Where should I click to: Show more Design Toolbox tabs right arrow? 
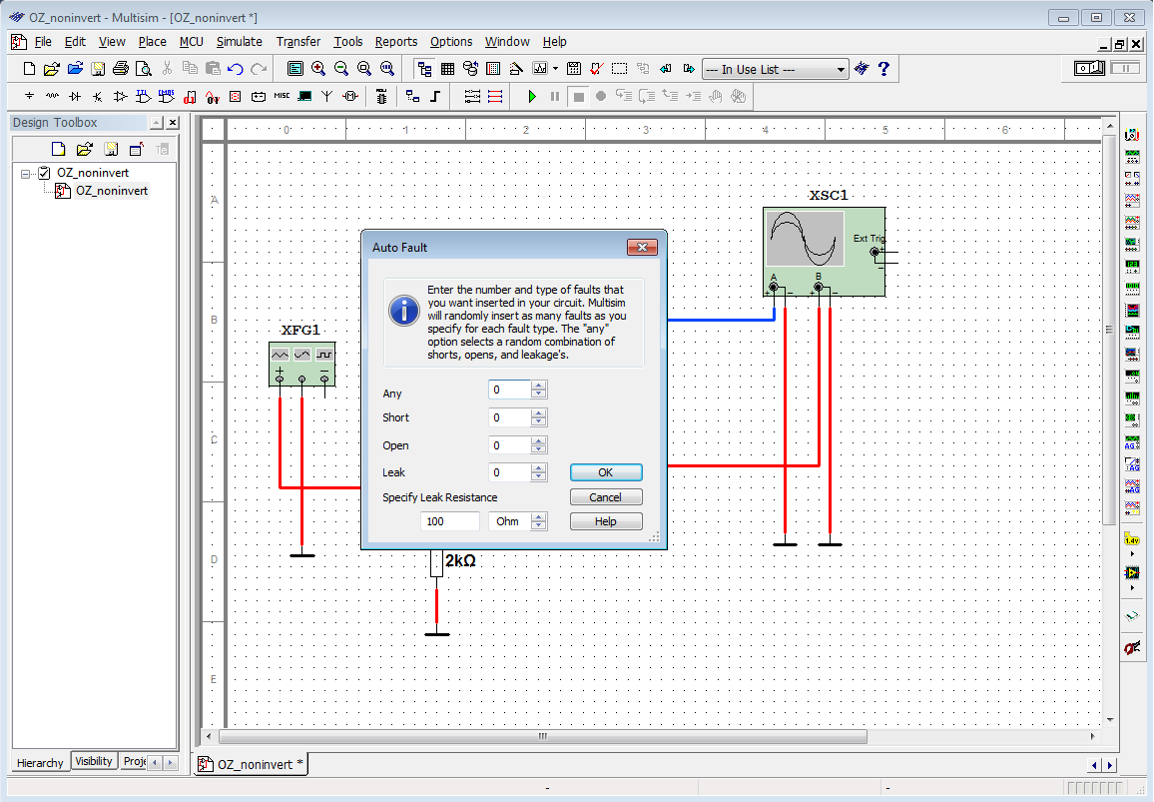point(170,763)
